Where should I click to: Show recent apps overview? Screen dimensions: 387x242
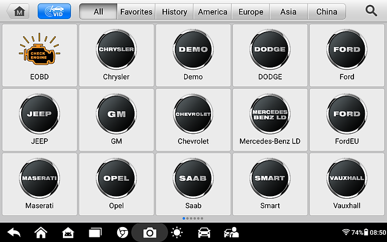[x=95, y=233]
